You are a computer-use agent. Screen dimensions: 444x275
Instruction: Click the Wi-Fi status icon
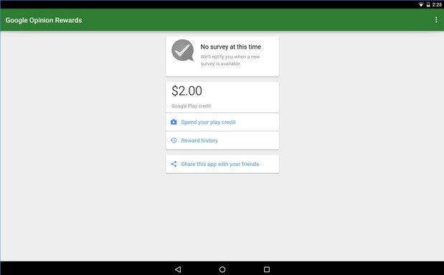coord(421,4)
